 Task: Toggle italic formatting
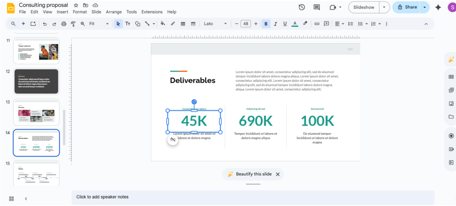pos(275,24)
